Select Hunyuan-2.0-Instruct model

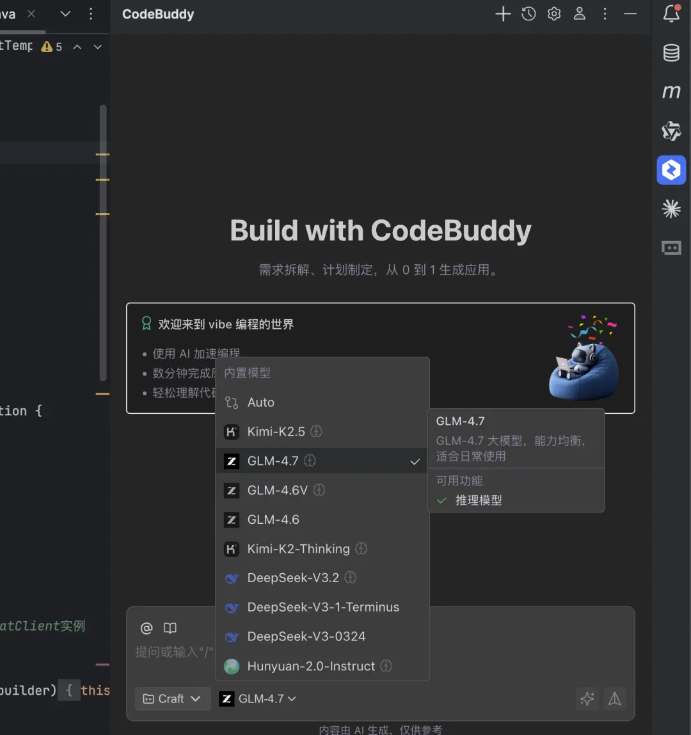[322, 666]
